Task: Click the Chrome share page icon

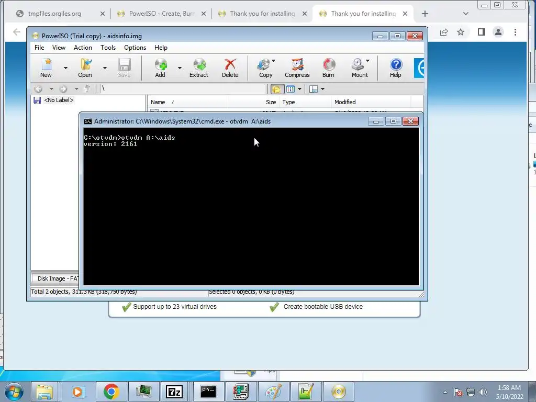Action: pos(444,32)
